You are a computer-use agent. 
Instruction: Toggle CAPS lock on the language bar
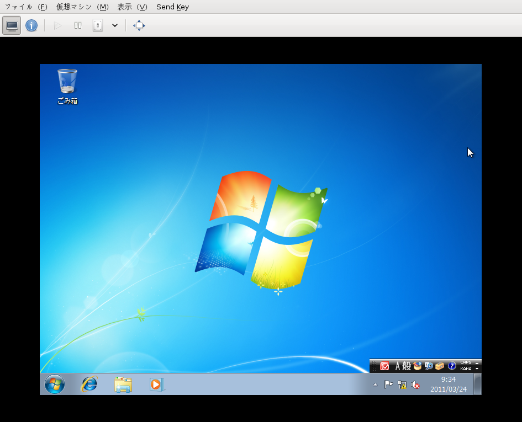pyautogui.click(x=466, y=362)
